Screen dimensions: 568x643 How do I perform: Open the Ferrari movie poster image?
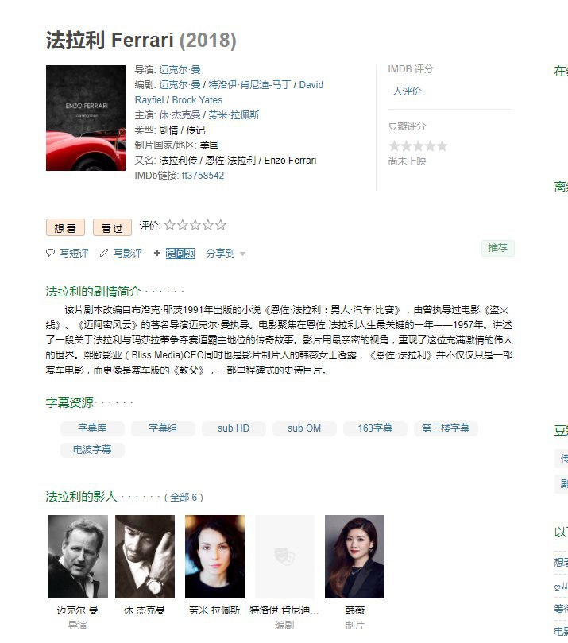[86, 118]
